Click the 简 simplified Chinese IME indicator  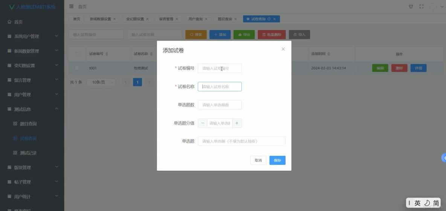click(x=436, y=203)
